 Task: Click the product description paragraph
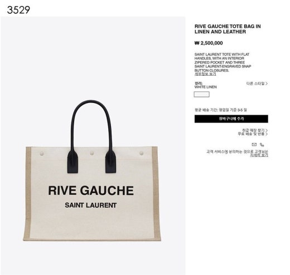point(223,62)
